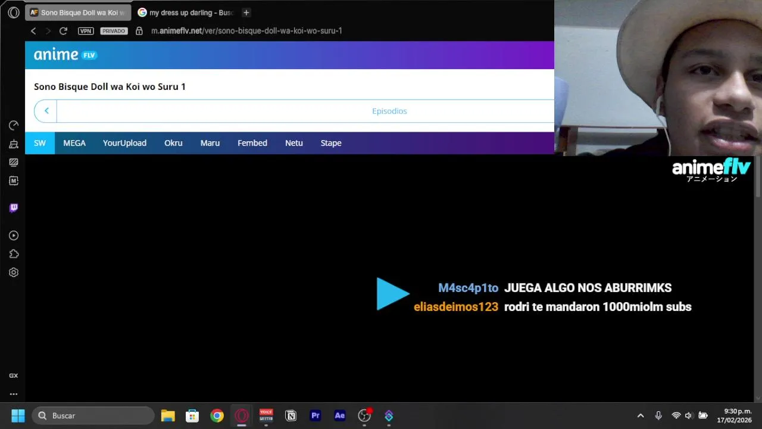This screenshot has width=762, height=429.
Task: Click the battery icon in the system tray
Action: [x=703, y=415]
